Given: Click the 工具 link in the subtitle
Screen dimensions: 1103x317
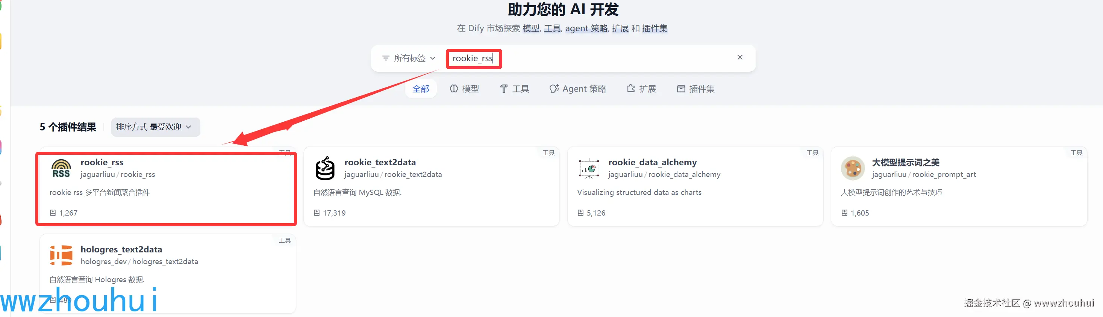Looking at the screenshot, I should click(x=552, y=28).
